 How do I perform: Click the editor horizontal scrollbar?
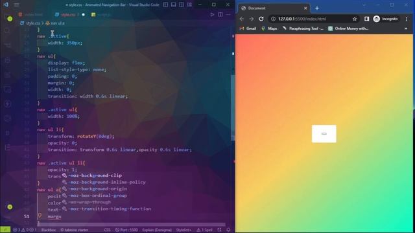coord(131,225)
